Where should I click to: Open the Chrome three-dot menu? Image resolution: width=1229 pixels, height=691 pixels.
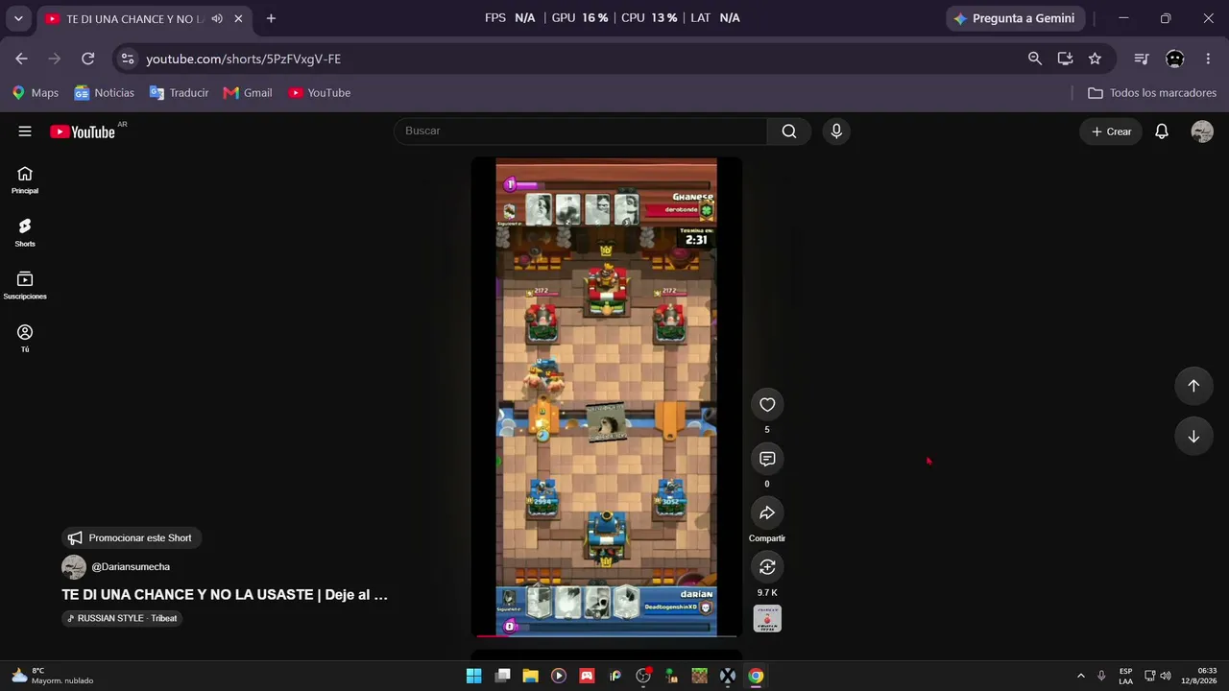[x=1208, y=59]
